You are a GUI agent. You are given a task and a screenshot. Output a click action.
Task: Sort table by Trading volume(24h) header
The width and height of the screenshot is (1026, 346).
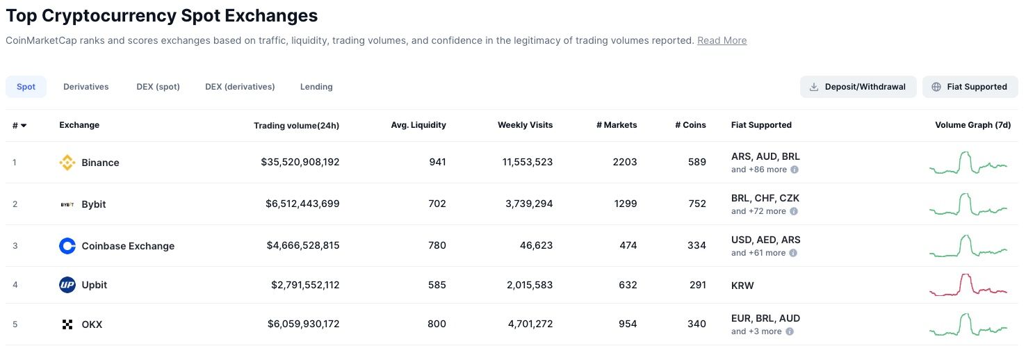click(296, 126)
